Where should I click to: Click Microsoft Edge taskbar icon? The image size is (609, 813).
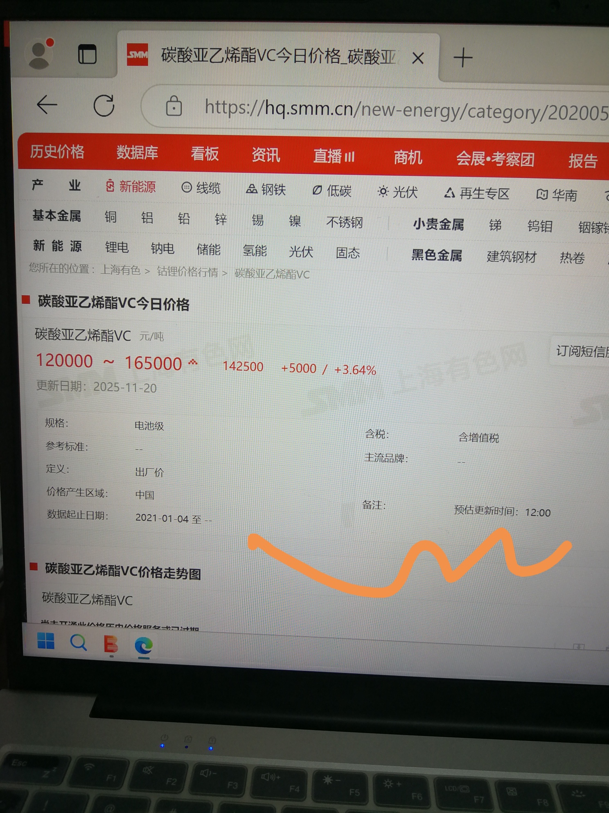click(144, 645)
